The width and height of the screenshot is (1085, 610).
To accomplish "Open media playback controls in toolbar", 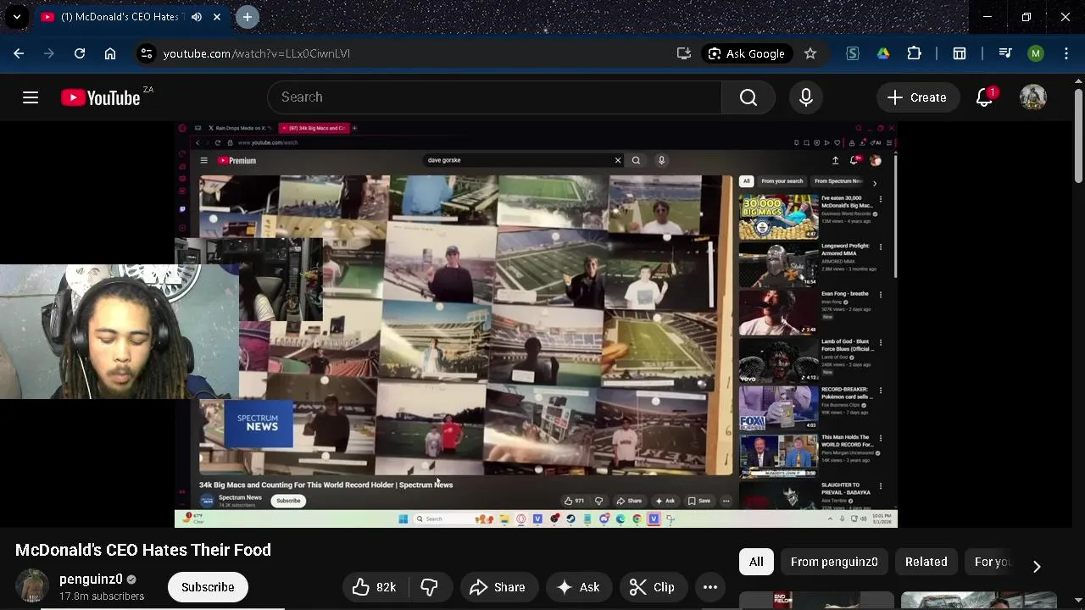I will [1005, 53].
